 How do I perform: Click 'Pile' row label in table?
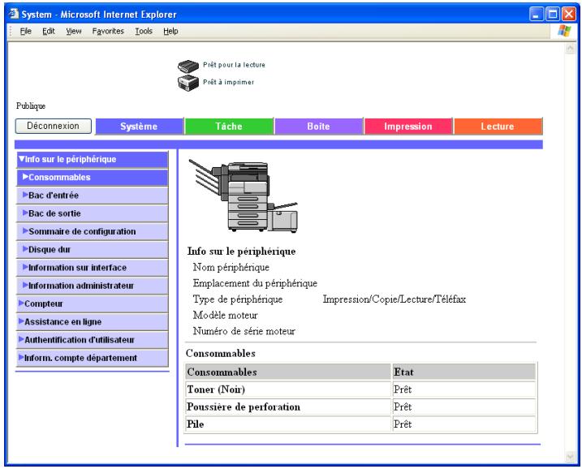[x=196, y=424]
